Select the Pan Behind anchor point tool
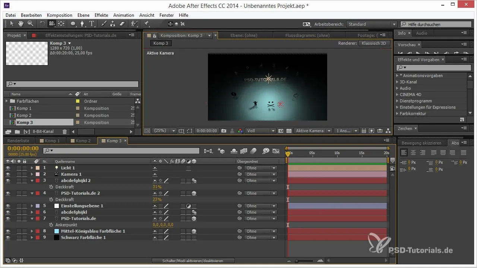 tap(61, 24)
